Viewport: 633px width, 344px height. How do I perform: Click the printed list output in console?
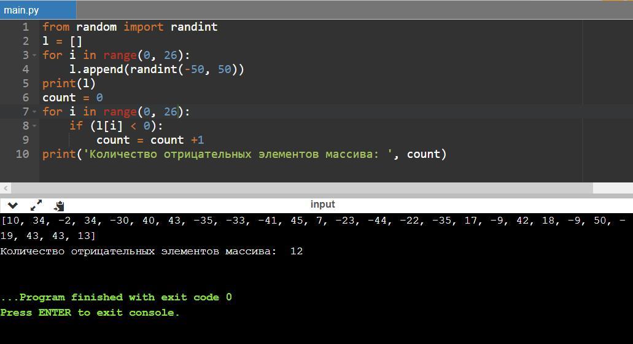coord(313,228)
